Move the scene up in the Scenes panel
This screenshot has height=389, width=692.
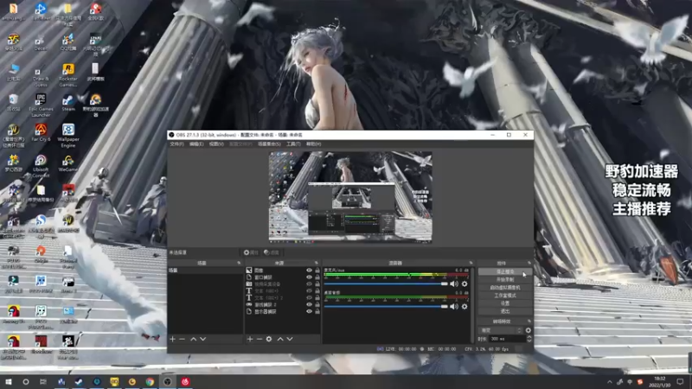tap(193, 339)
